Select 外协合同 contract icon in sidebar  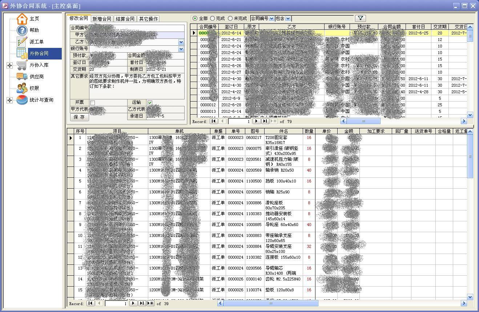click(22, 53)
